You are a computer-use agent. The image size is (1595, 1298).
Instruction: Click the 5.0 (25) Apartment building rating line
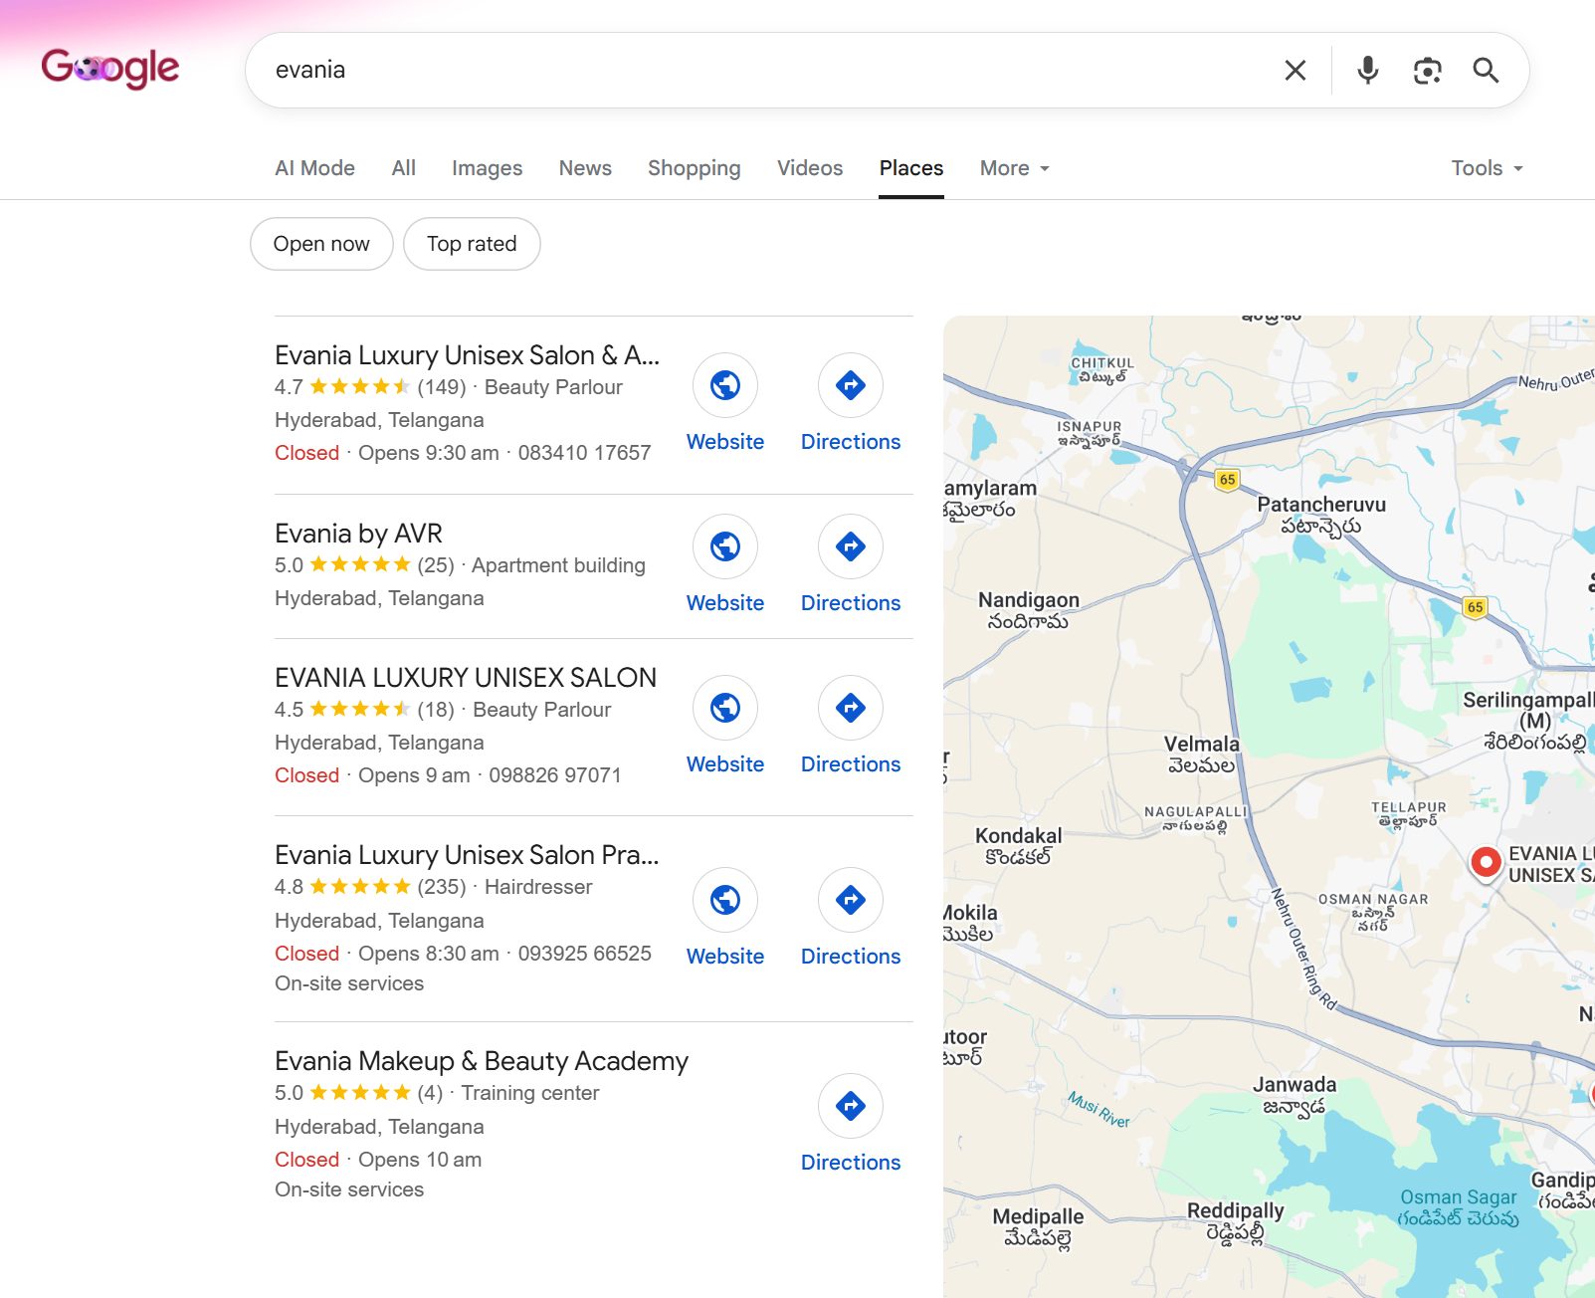[460, 565]
